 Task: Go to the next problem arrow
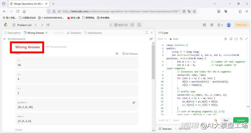pyautogui.click(x=42, y=25)
